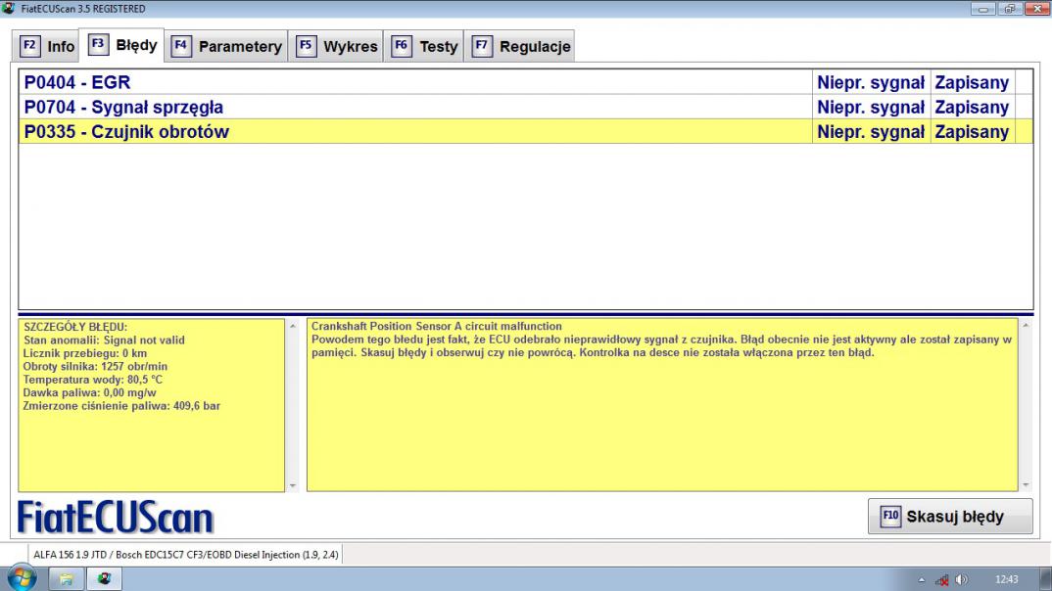Click Stan anomalii: Signal not valid line
This screenshot has width=1052, height=591.
click(x=104, y=341)
